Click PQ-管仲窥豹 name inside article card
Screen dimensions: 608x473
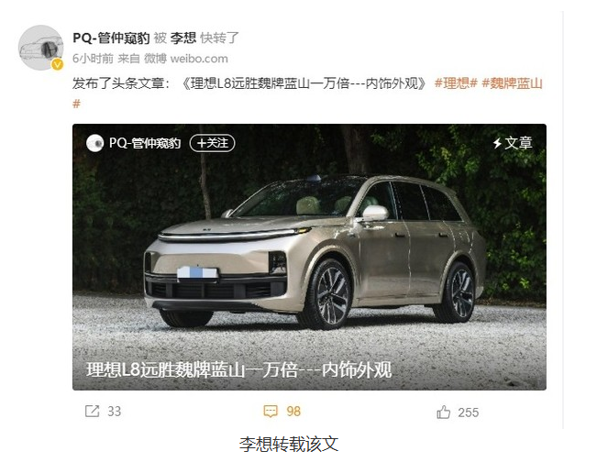(145, 143)
